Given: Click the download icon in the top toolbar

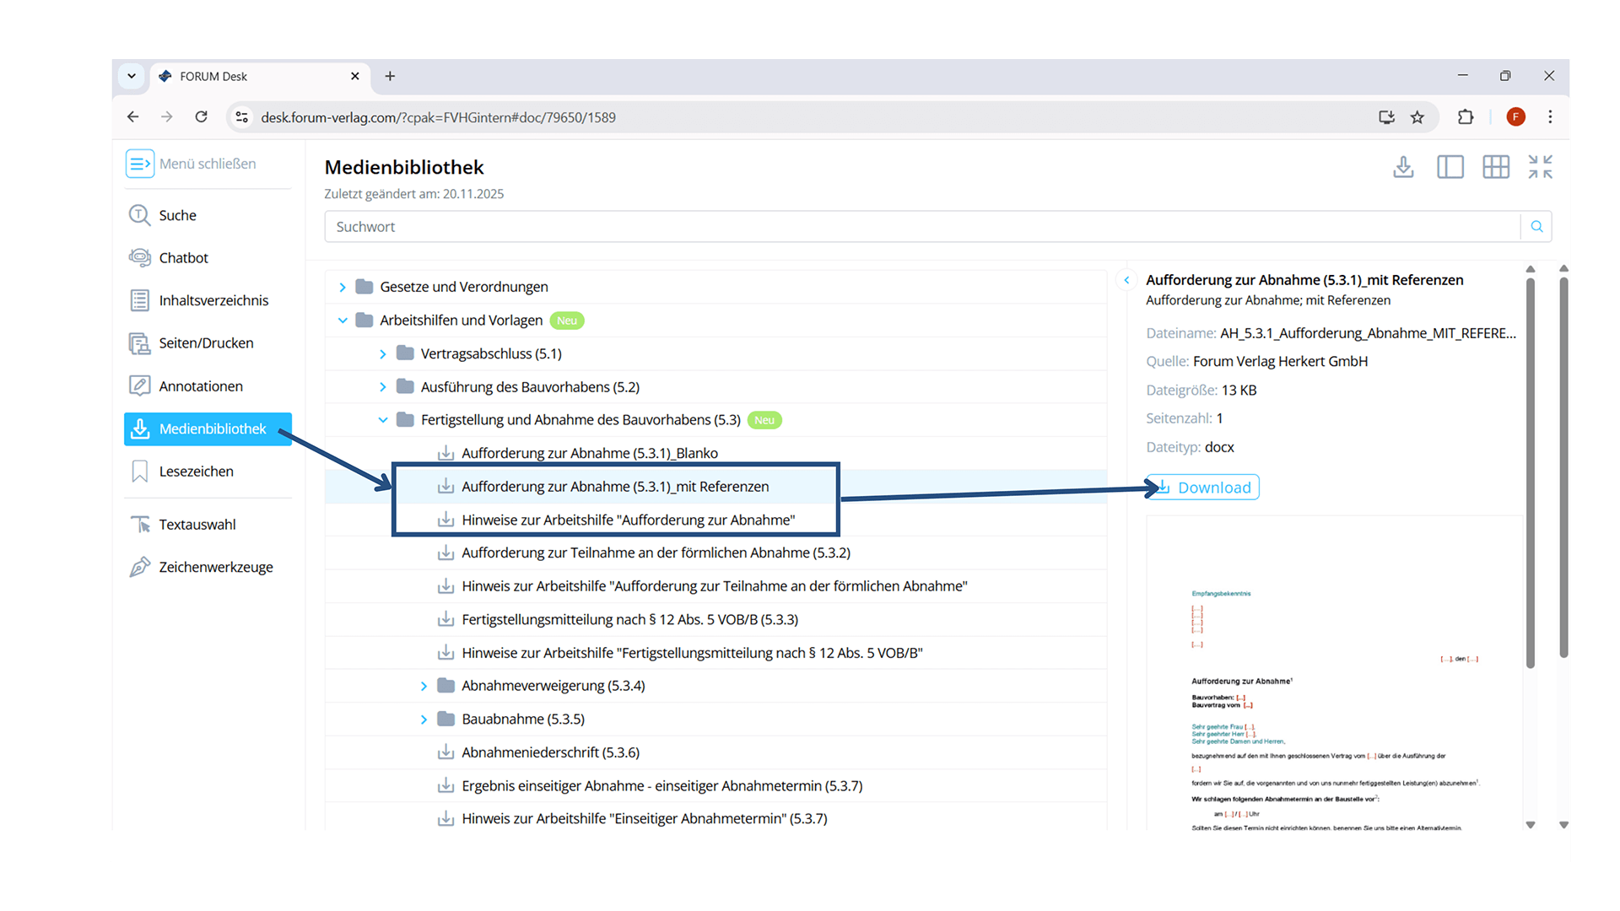Looking at the screenshot, I should [x=1403, y=167].
